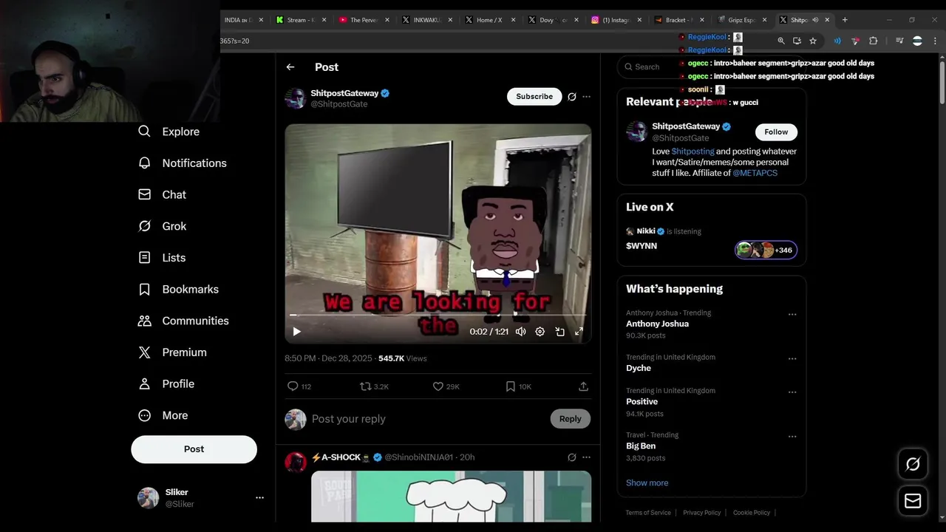
Task: Open more options for Positive trend
Action: click(792, 392)
